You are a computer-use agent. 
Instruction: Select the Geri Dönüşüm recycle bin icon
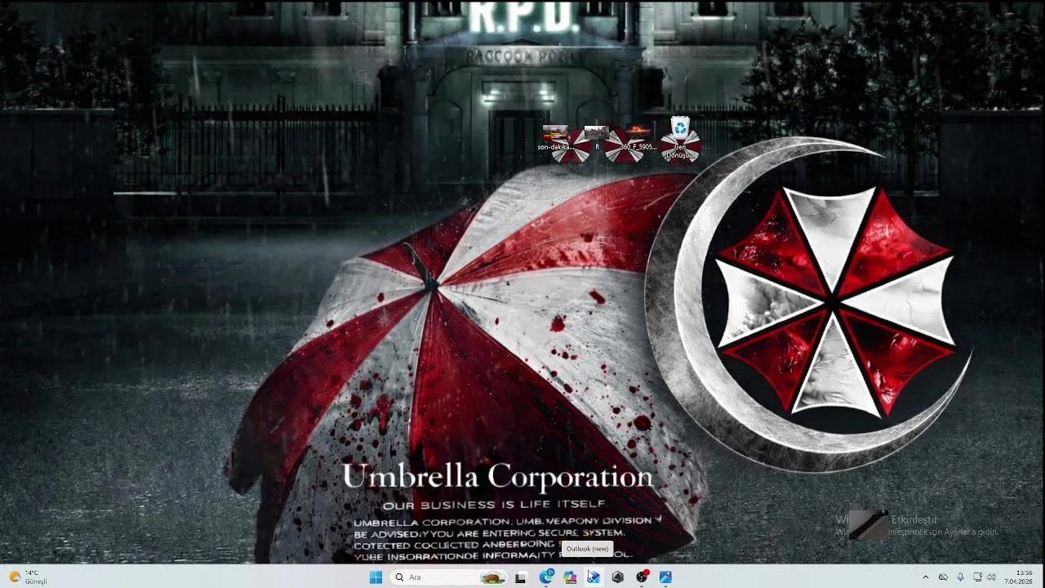pos(680,138)
